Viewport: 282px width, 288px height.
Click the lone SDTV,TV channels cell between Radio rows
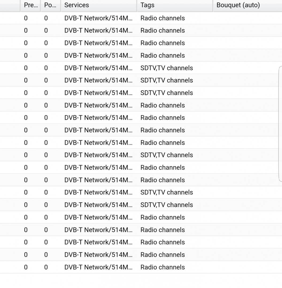(167, 155)
